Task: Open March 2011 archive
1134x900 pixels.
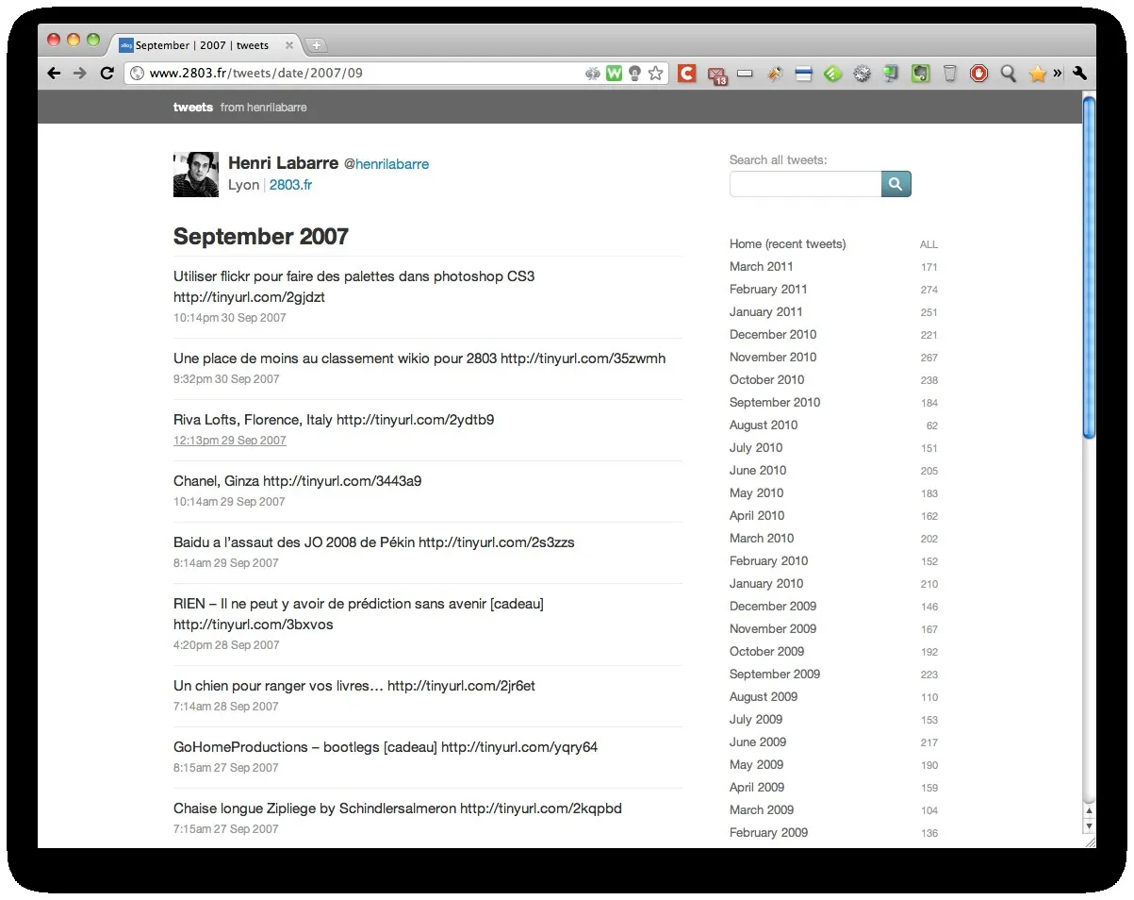Action: 762,267
